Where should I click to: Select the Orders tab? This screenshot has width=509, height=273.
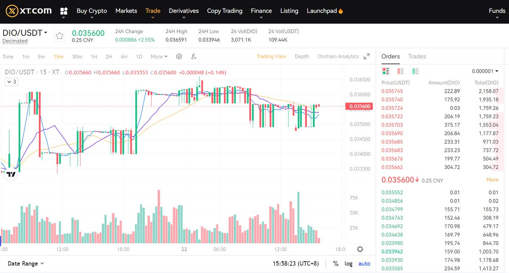click(x=391, y=56)
